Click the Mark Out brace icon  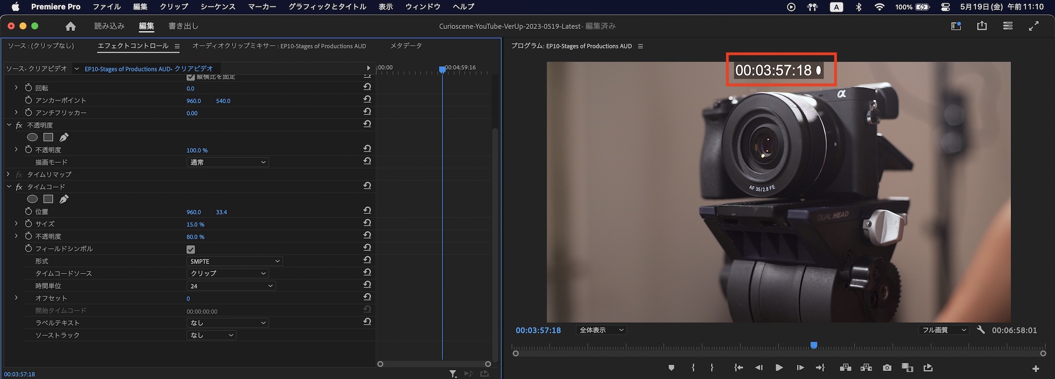[x=712, y=368]
